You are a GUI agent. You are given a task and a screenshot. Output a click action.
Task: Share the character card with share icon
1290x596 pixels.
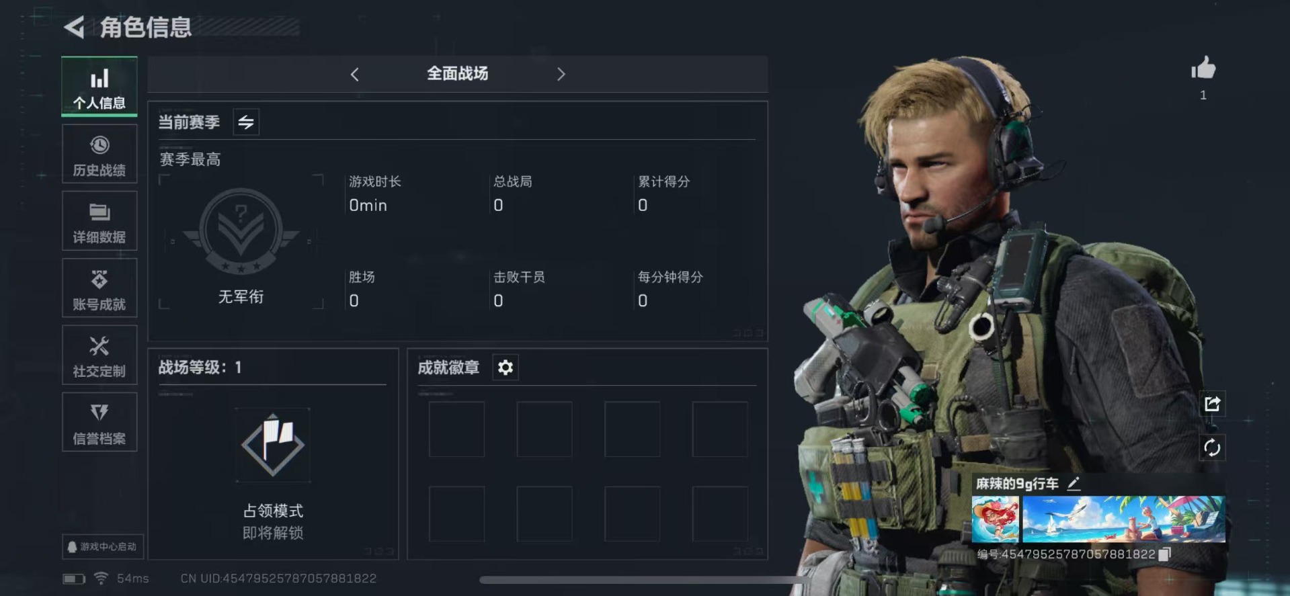[1212, 404]
